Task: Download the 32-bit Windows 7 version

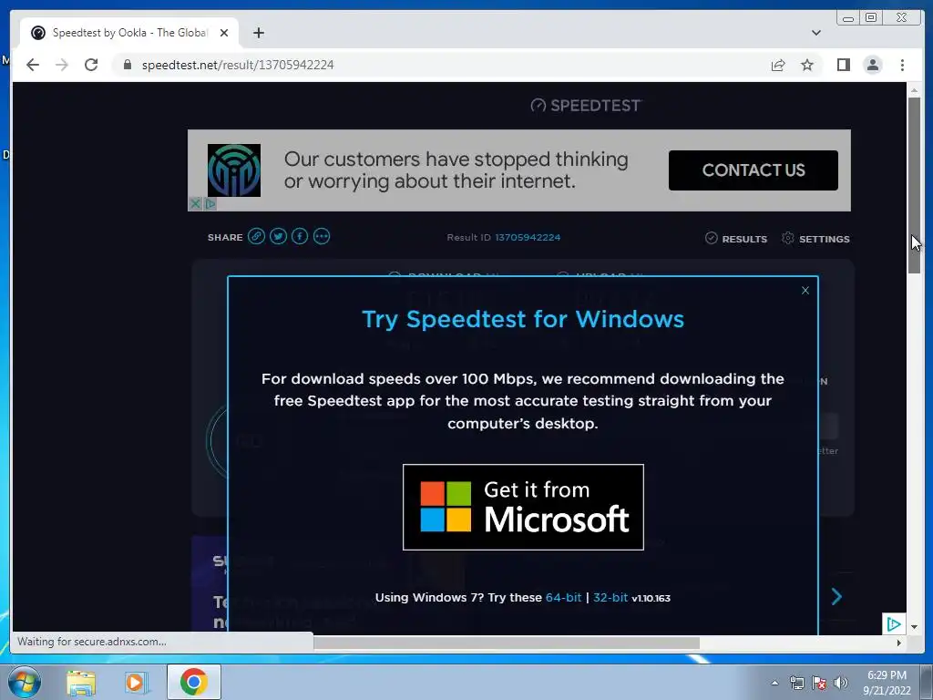Action: click(610, 597)
